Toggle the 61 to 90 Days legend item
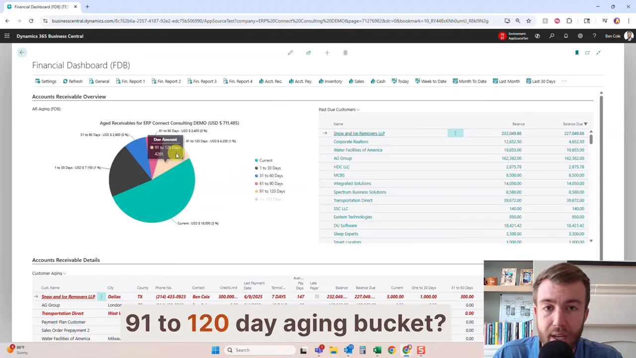 click(271, 183)
